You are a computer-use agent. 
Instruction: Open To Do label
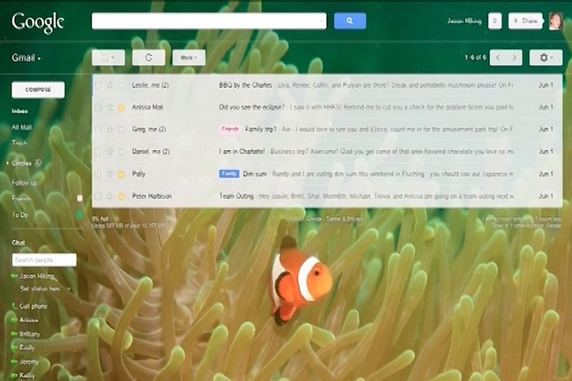point(20,215)
